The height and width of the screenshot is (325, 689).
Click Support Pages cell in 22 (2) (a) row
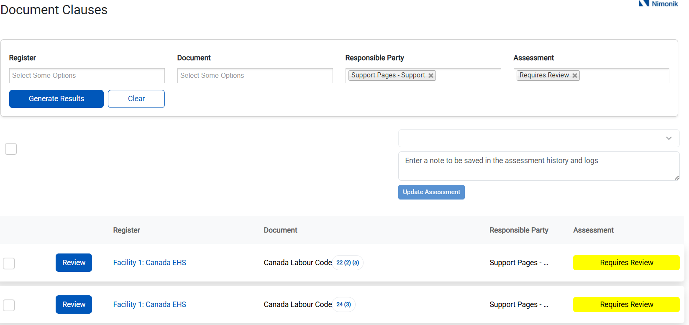pos(519,263)
